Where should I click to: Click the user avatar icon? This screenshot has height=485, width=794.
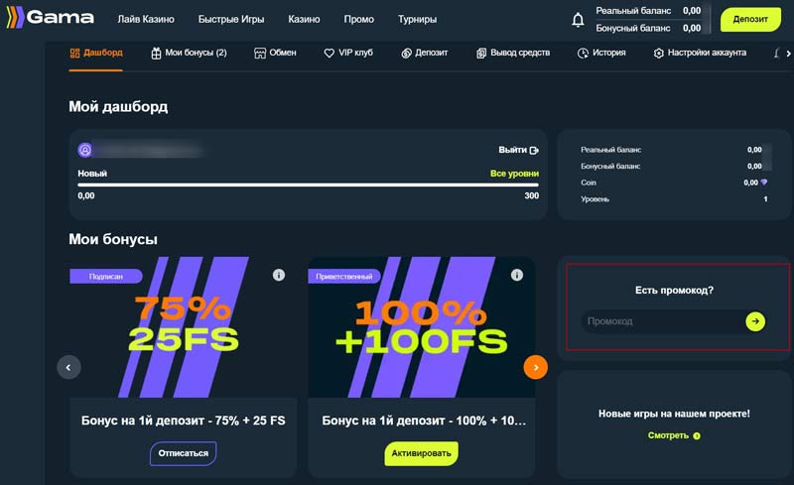point(85,150)
